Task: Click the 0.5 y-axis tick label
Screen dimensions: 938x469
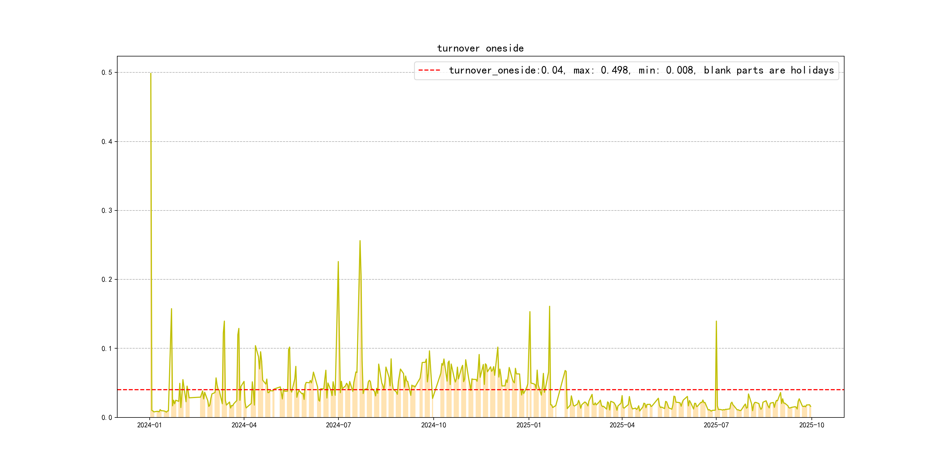Action: (107, 72)
